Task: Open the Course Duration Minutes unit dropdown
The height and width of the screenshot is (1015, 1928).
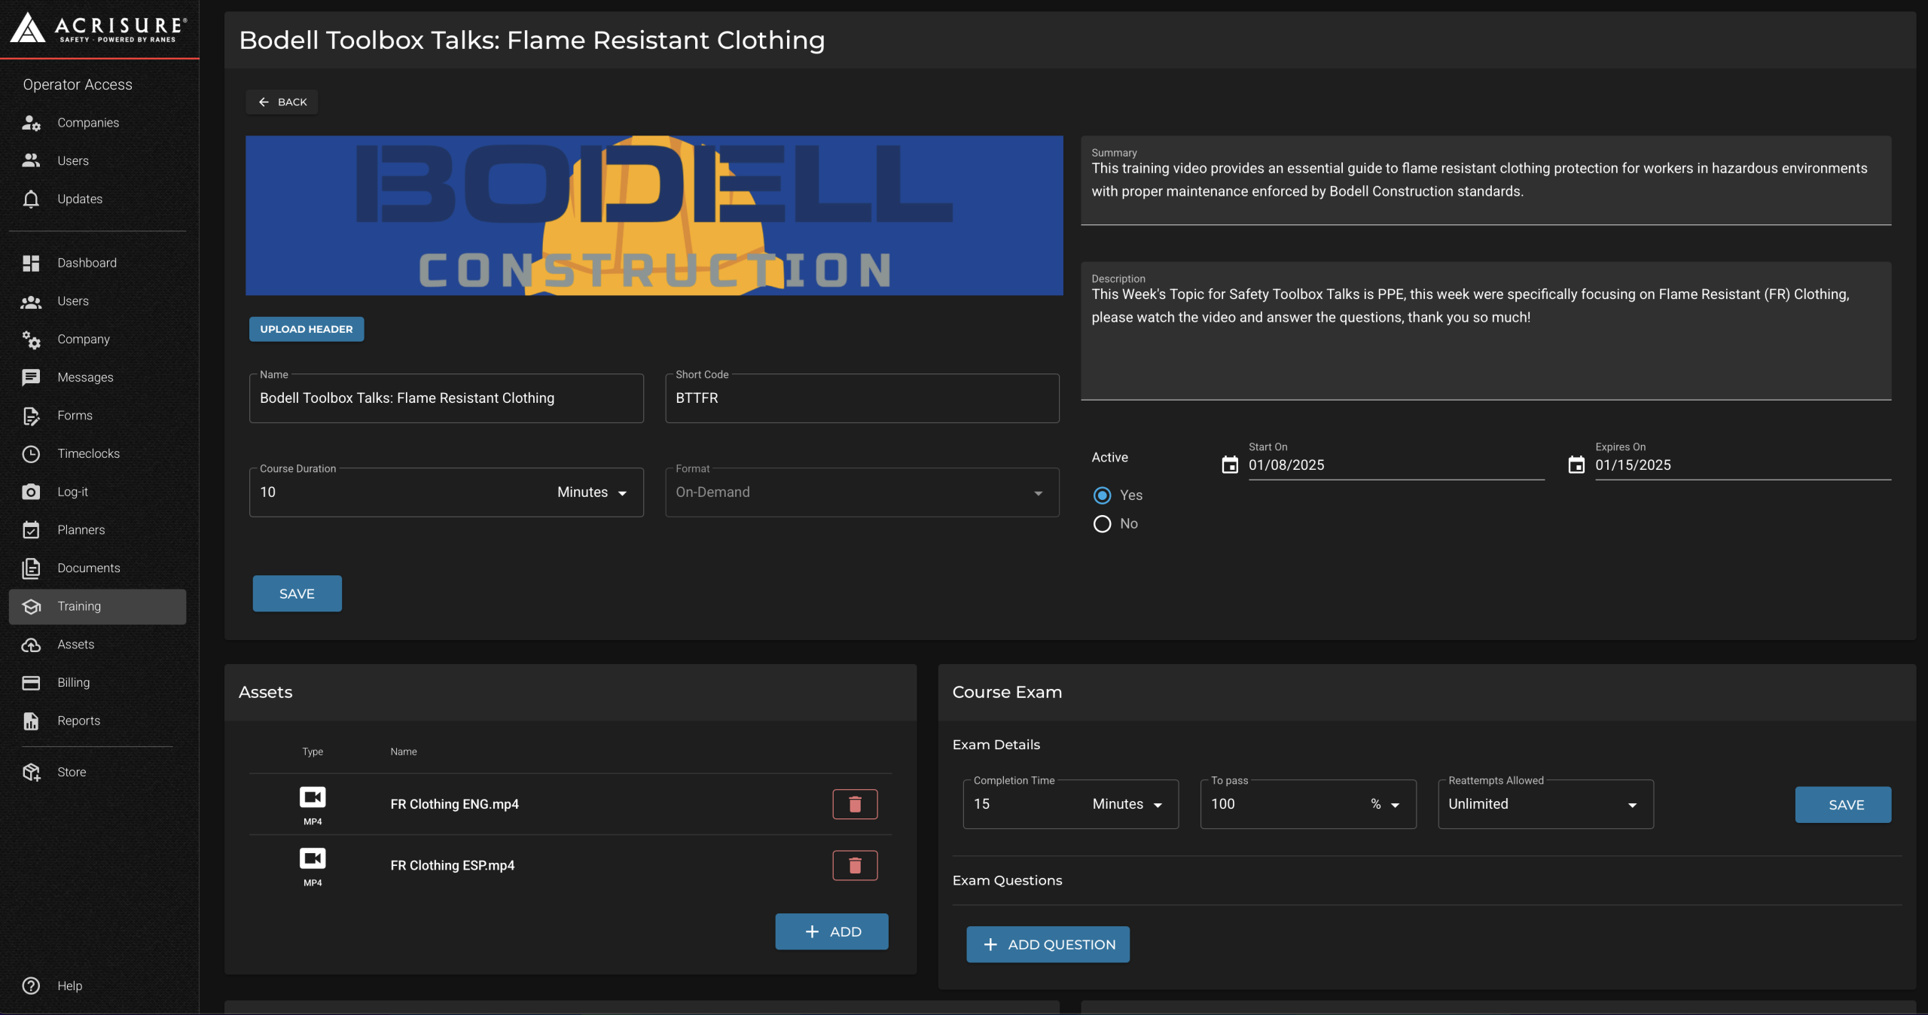Action: pyautogui.click(x=592, y=492)
